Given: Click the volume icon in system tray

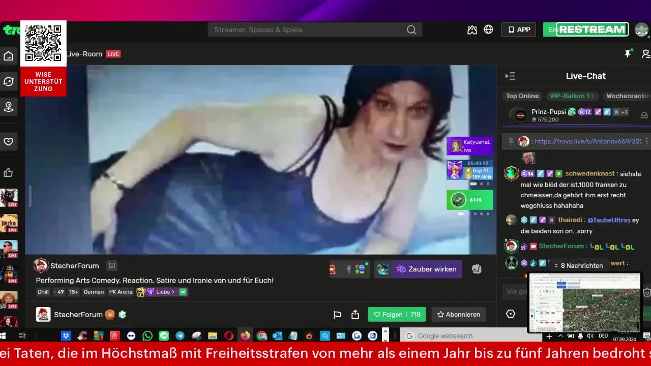Looking at the screenshot, I should pos(590,336).
